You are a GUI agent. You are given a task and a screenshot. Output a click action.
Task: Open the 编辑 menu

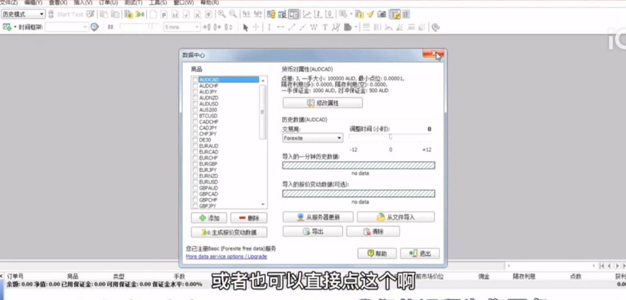33,2
